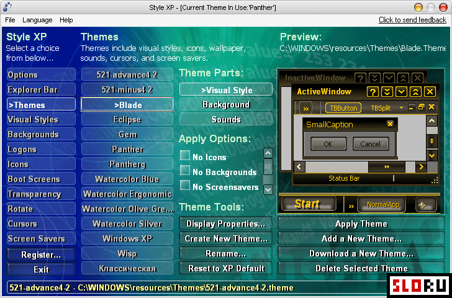The height and width of the screenshot is (298, 452).
Task: Click the Style XP title bar icon
Action: click(7, 7)
